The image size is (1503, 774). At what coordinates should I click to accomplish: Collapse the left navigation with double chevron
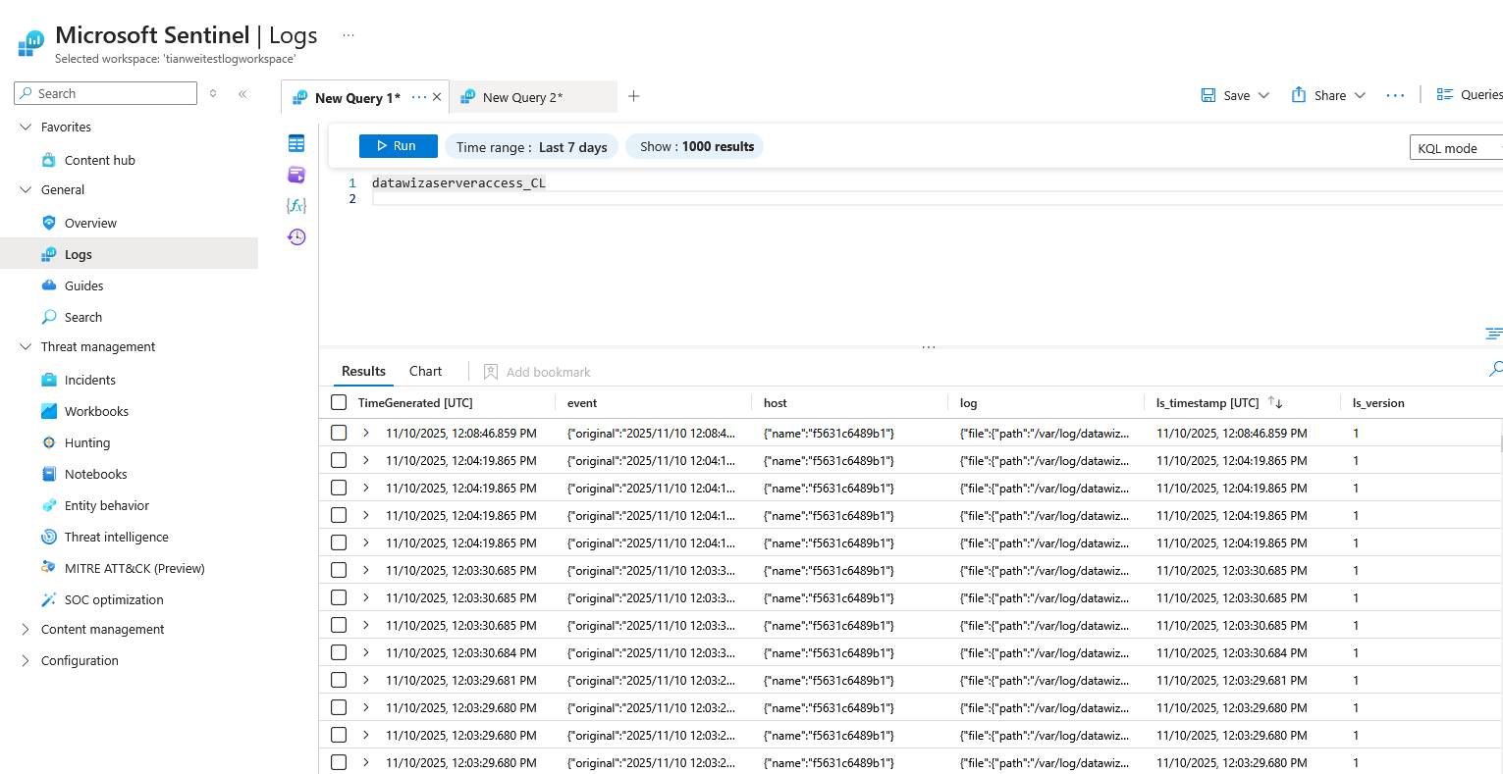click(242, 94)
